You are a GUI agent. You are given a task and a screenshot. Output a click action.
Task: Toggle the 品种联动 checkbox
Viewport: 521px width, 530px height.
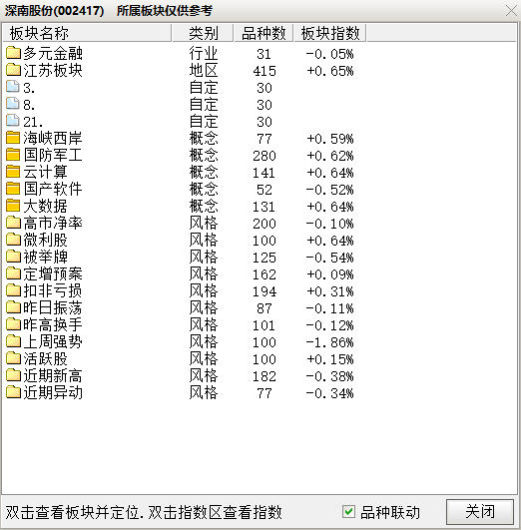pos(348,512)
